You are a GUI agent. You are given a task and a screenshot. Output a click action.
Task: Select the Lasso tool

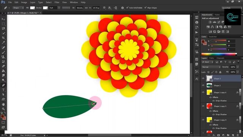pyautogui.click(x=3, y=29)
